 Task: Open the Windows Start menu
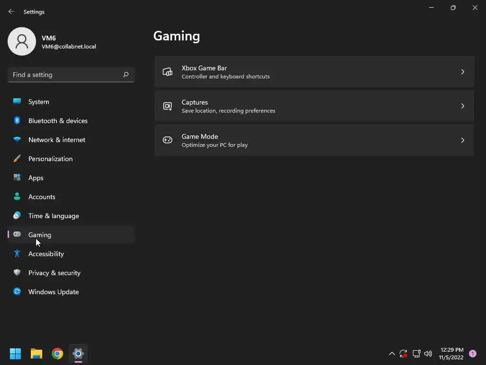tap(15, 354)
